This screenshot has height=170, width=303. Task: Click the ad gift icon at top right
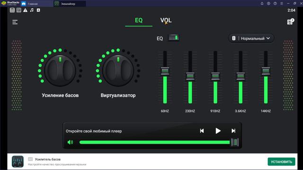(x=290, y=22)
